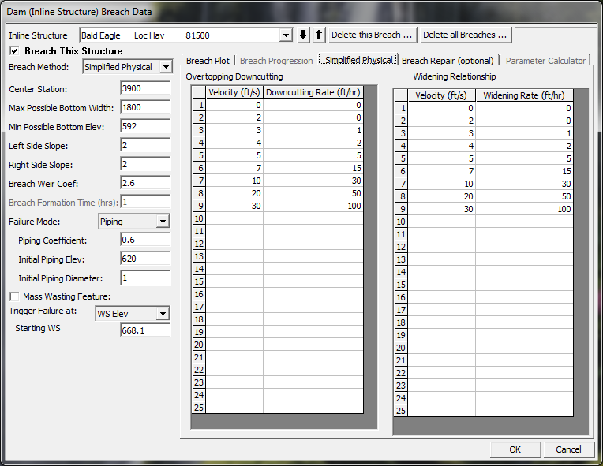The width and height of the screenshot is (603, 466).
Task: Open the Breach Repair (optional) tab
Action: (448, 61)
